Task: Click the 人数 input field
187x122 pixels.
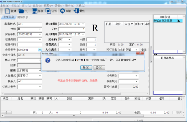Action: 91,39
